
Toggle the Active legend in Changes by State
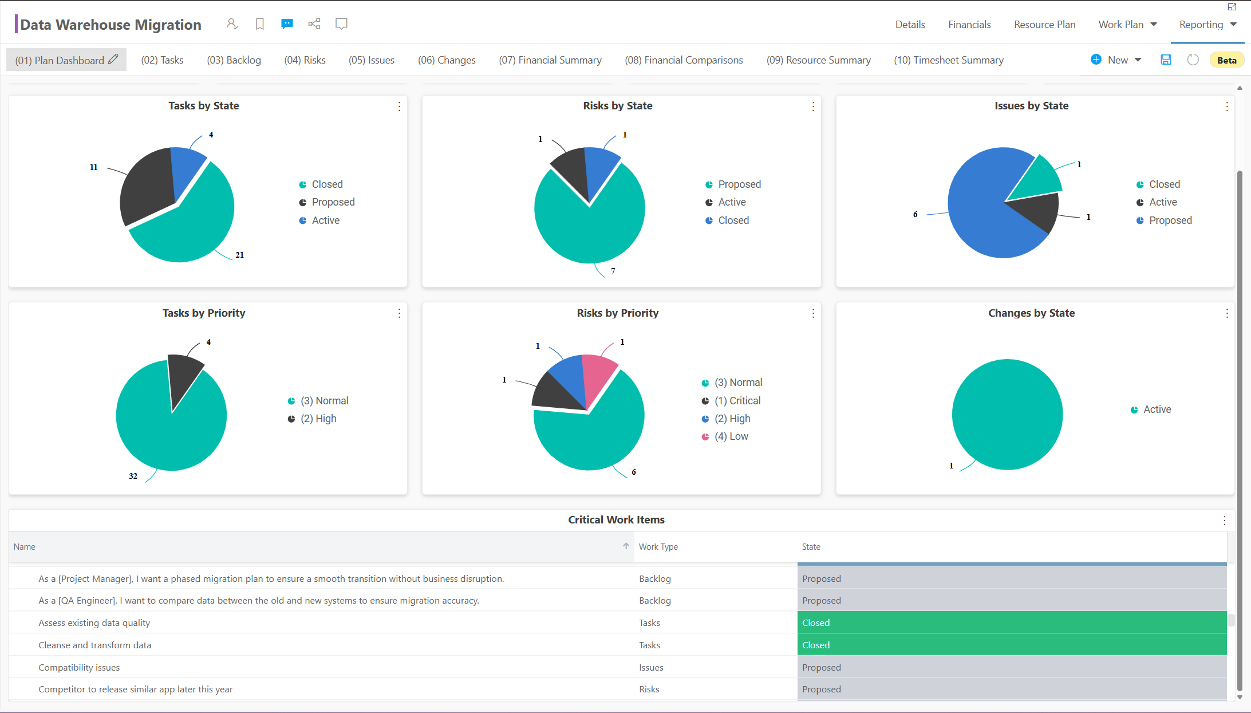coord(1150,409)
